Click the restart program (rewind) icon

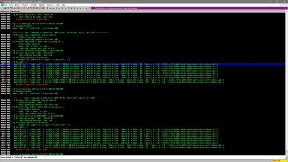(15, 8)
